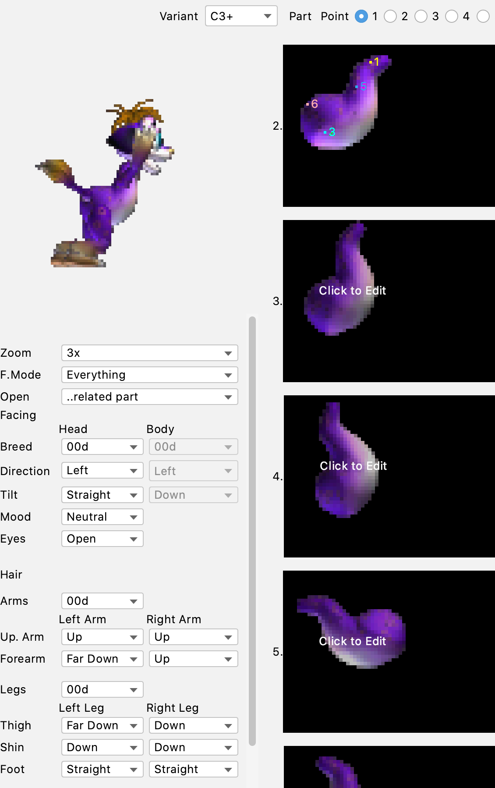The width and height of the screenshot is (495, 788).
Task: Click body pose 5 thumbnail to edit
Action: click(389, 652)
